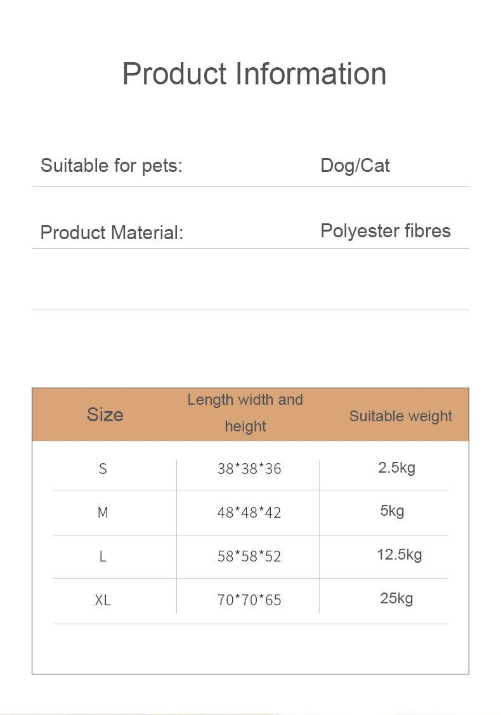The image size is (501, 715).
Task: Click the Product Information heading
Action: [254, 74]
